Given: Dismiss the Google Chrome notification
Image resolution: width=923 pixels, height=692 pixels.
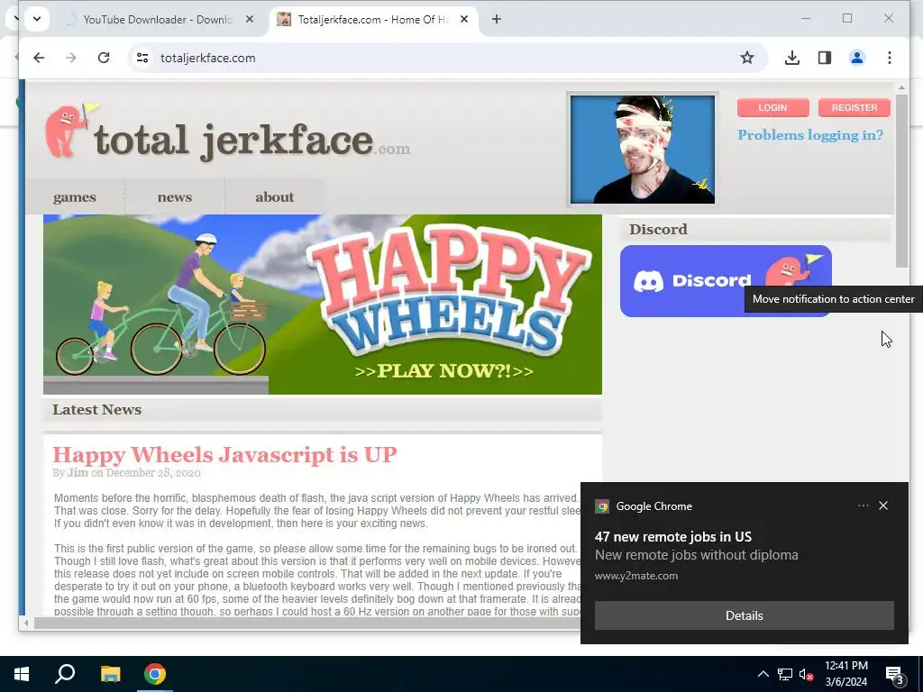Looking at the screenshot, I should [x=883, y=505].
